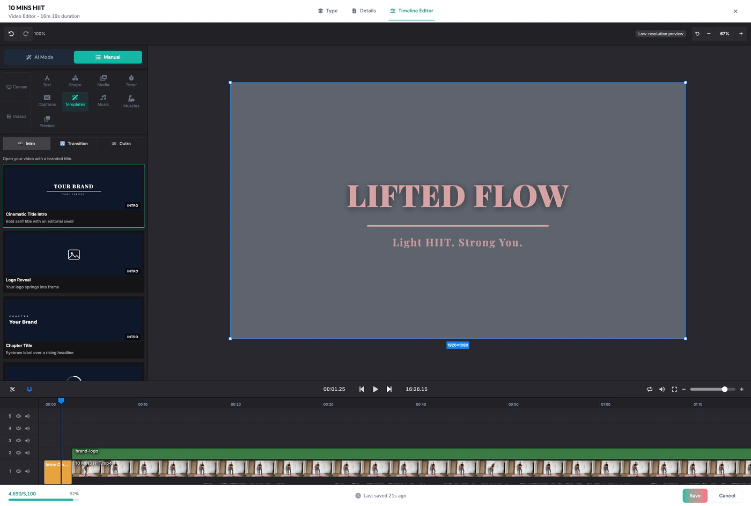Image resolution: width=751 pixels, height=506 pixels.
Task: Select the brand-logo clip on track 2
Action: pos(411,453)
